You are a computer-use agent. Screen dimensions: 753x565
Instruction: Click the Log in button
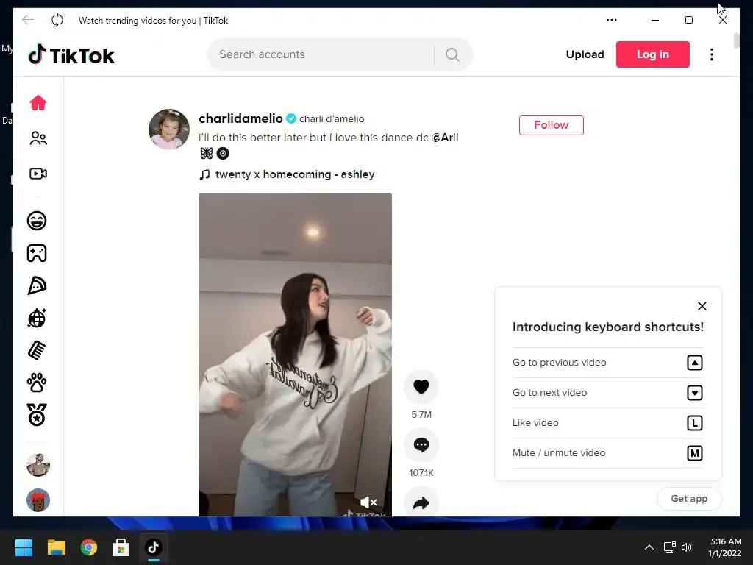pyautogui.click(x=653, y=54)
